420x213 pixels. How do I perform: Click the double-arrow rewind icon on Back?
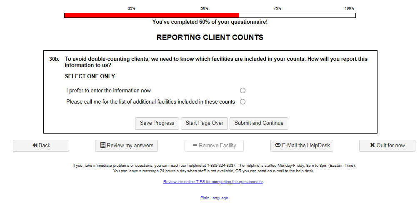[x=35, y=146]
